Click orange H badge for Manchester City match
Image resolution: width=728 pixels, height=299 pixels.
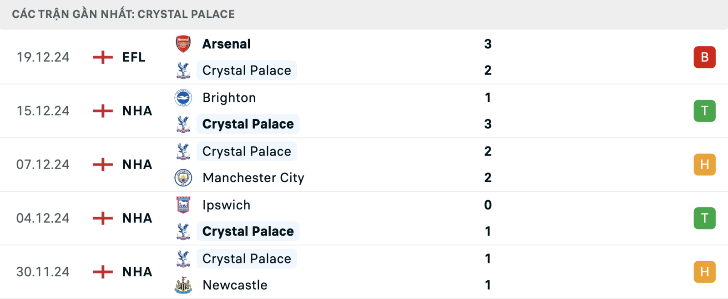(x=704, y=164)
